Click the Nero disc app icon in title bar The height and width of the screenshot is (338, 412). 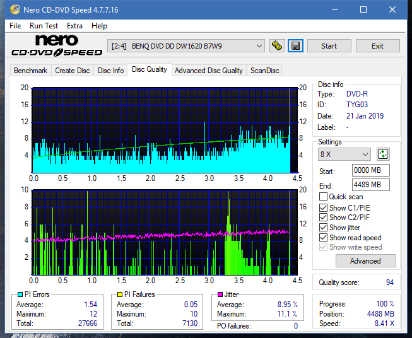(x=15, y=9)
